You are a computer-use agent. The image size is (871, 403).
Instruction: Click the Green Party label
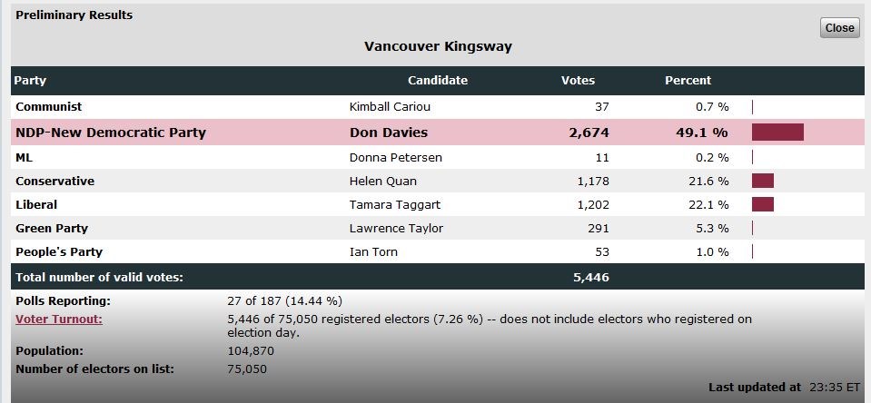pyautogui.click(x=52, y=228)
